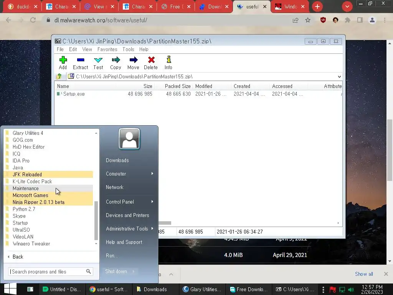This screenshot has width=393, height=295.
Task: Click the red Delete icon
Action: pos(151,63)
